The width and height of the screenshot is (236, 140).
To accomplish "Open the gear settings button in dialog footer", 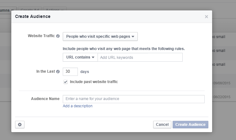I will [x=20, y=125].
